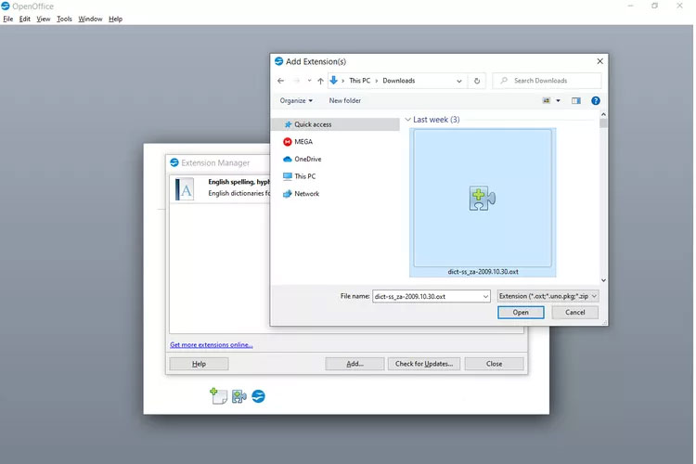Open the Edit menu
Image resolution: width=696 pixels, height=464 pixels.
25,19
